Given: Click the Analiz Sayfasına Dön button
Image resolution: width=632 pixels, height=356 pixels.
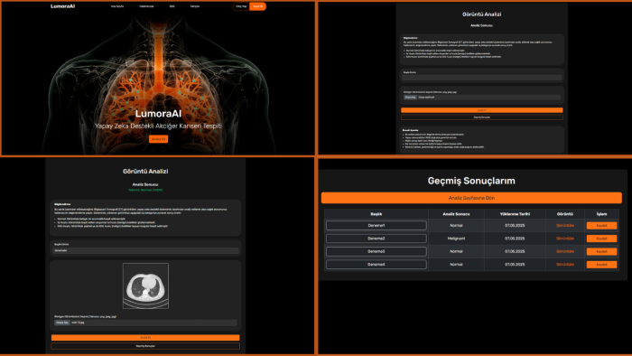Looking at the screenshot, I should point(471,198).
